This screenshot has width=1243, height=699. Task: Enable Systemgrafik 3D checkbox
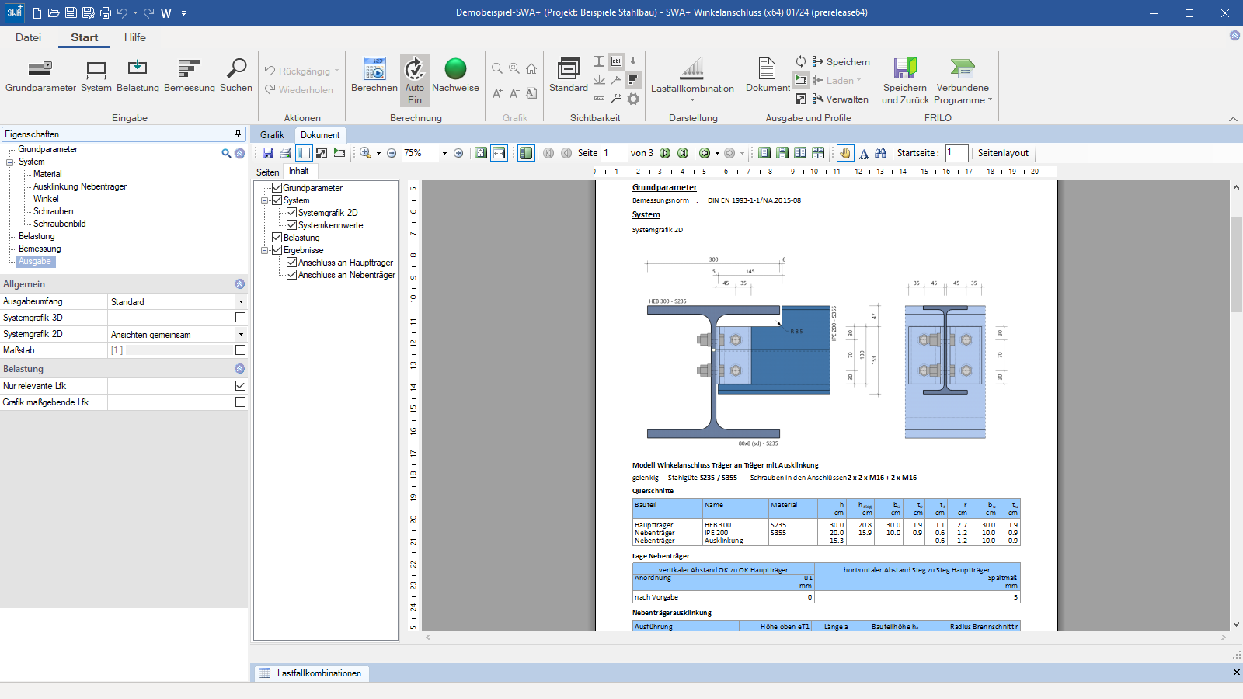coord(240,318)
